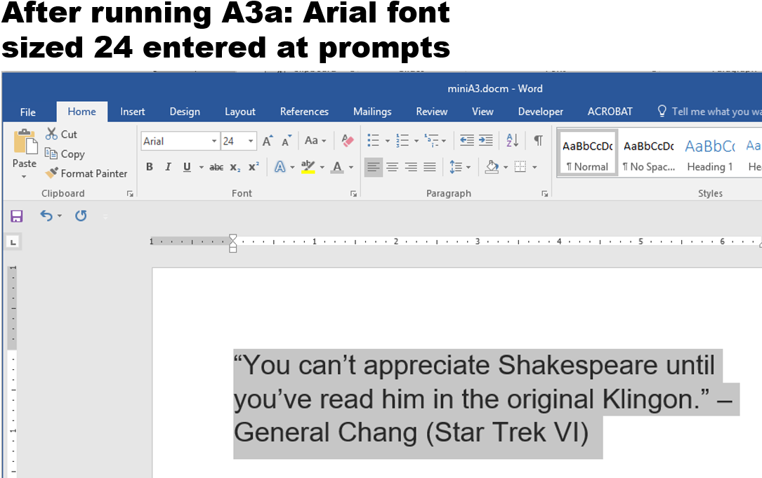Save the document from quick access
Screen dimensions: 762x478
click(17, 215)
